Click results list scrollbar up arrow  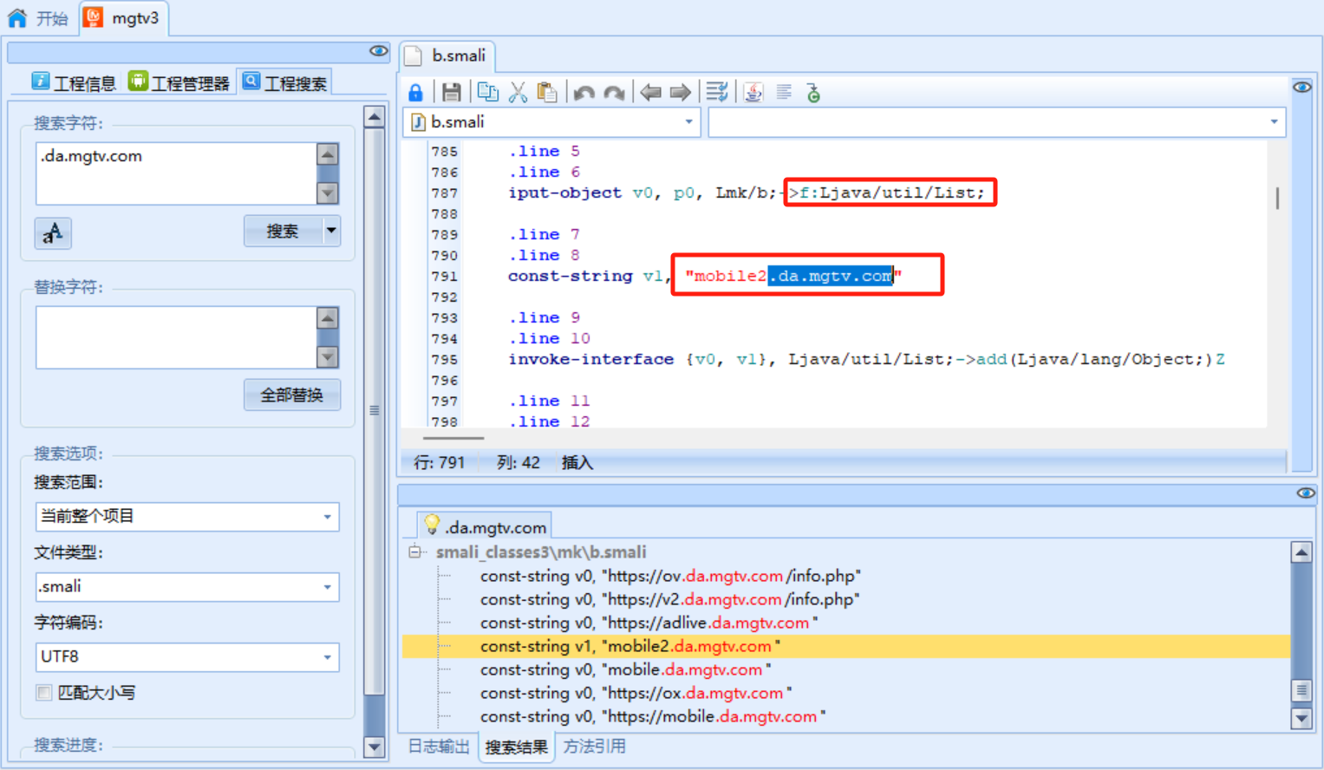point(1301,552)
